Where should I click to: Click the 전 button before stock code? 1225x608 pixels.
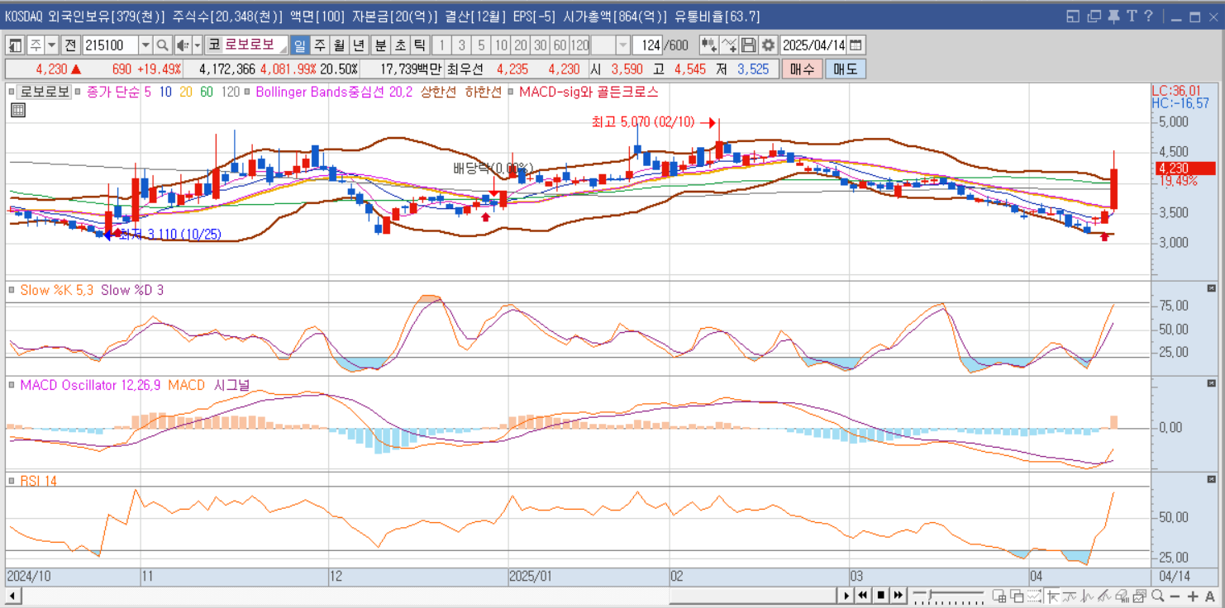70,45
